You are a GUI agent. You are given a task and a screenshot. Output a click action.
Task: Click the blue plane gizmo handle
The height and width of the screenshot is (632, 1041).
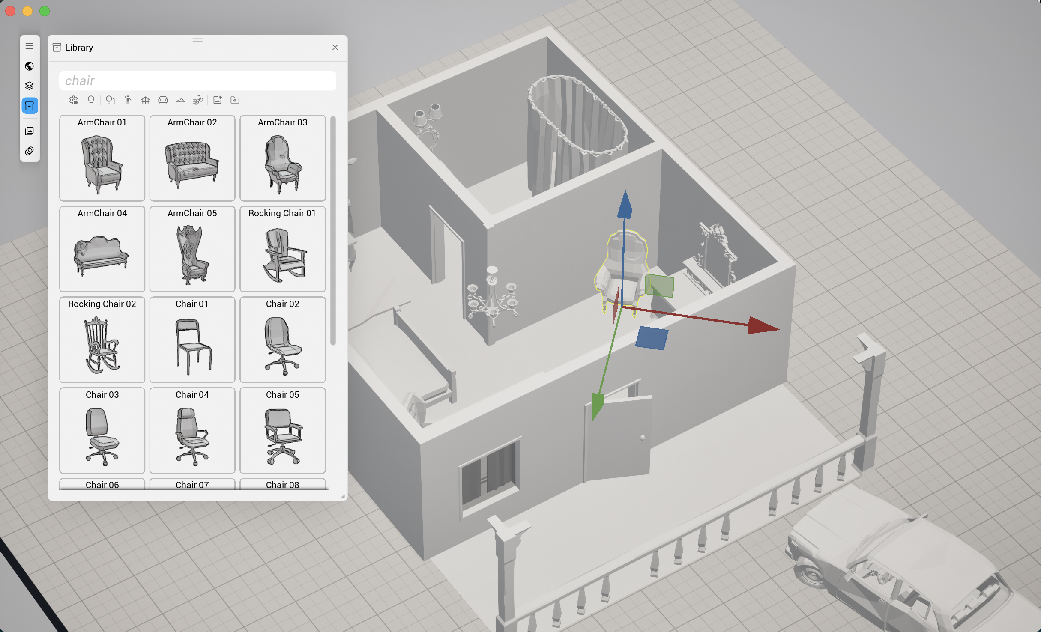652,338
